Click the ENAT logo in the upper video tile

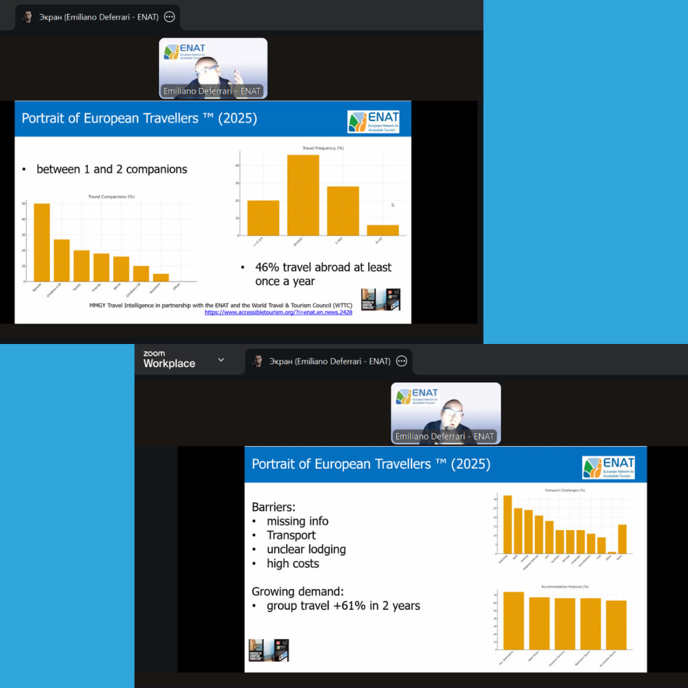(x=184, y=52)
